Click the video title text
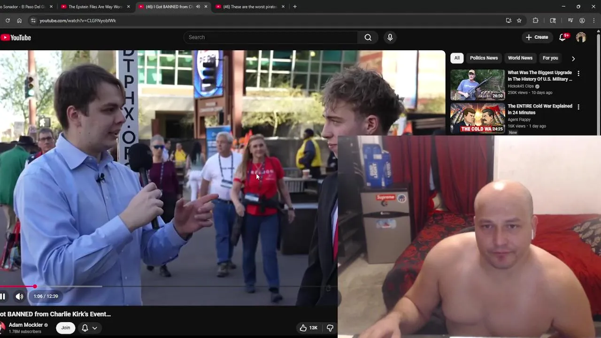This screenshot has height=338, width=601. tap(55, 314)
